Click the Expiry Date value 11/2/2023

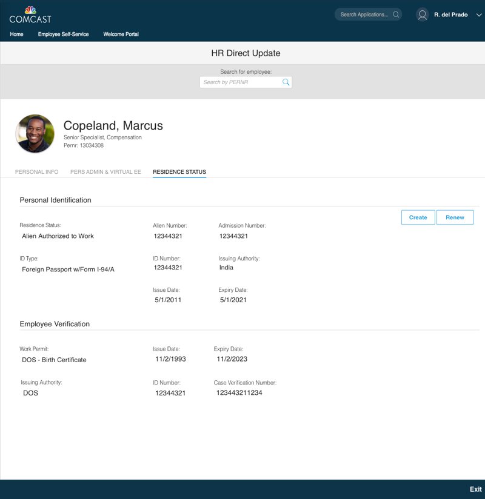pyautogui.click(x=232, y=359)
